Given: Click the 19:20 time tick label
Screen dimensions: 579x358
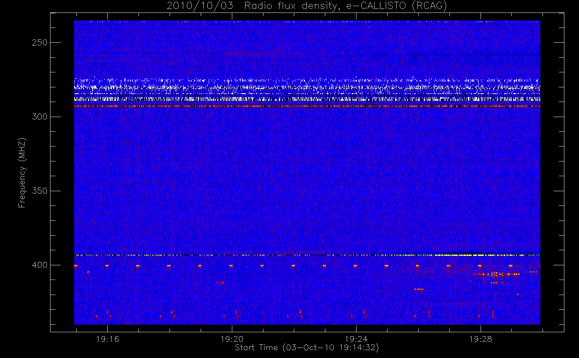Looking at the screenshot, I should tap(232, 339).
